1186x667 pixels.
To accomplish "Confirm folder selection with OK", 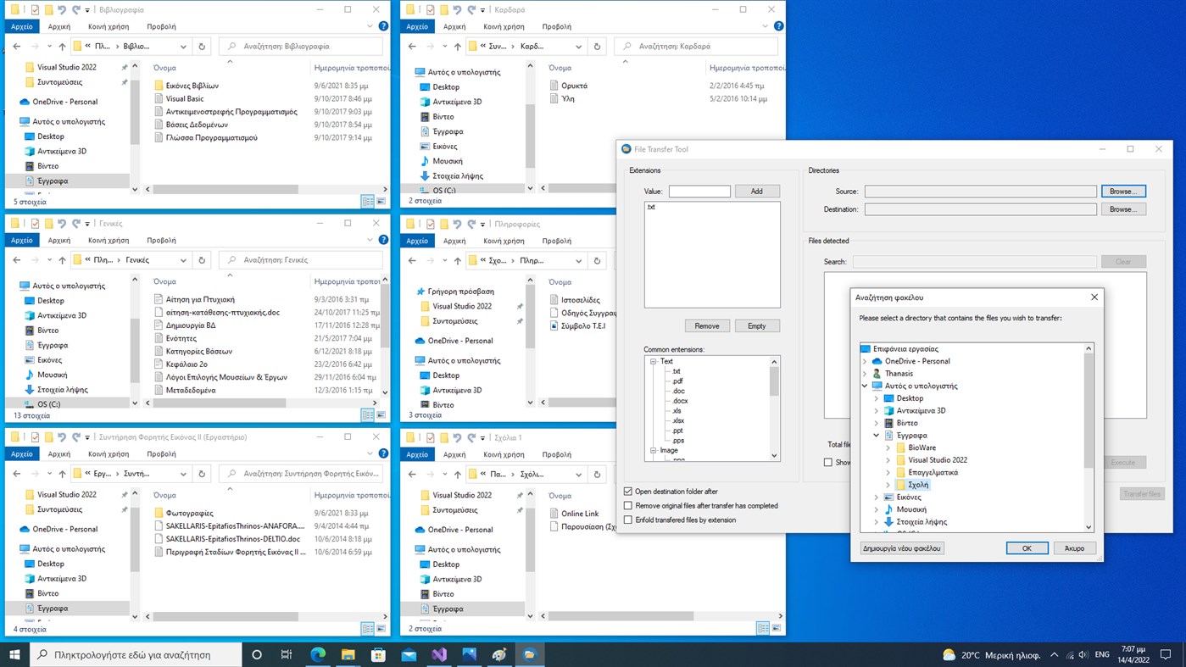I will (x=1027, y=548).
